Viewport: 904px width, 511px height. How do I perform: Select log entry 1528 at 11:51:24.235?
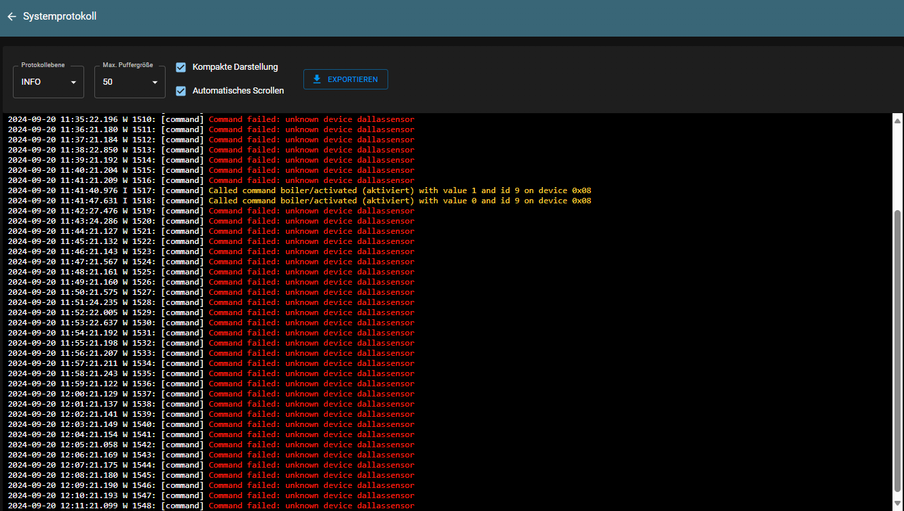211,302
